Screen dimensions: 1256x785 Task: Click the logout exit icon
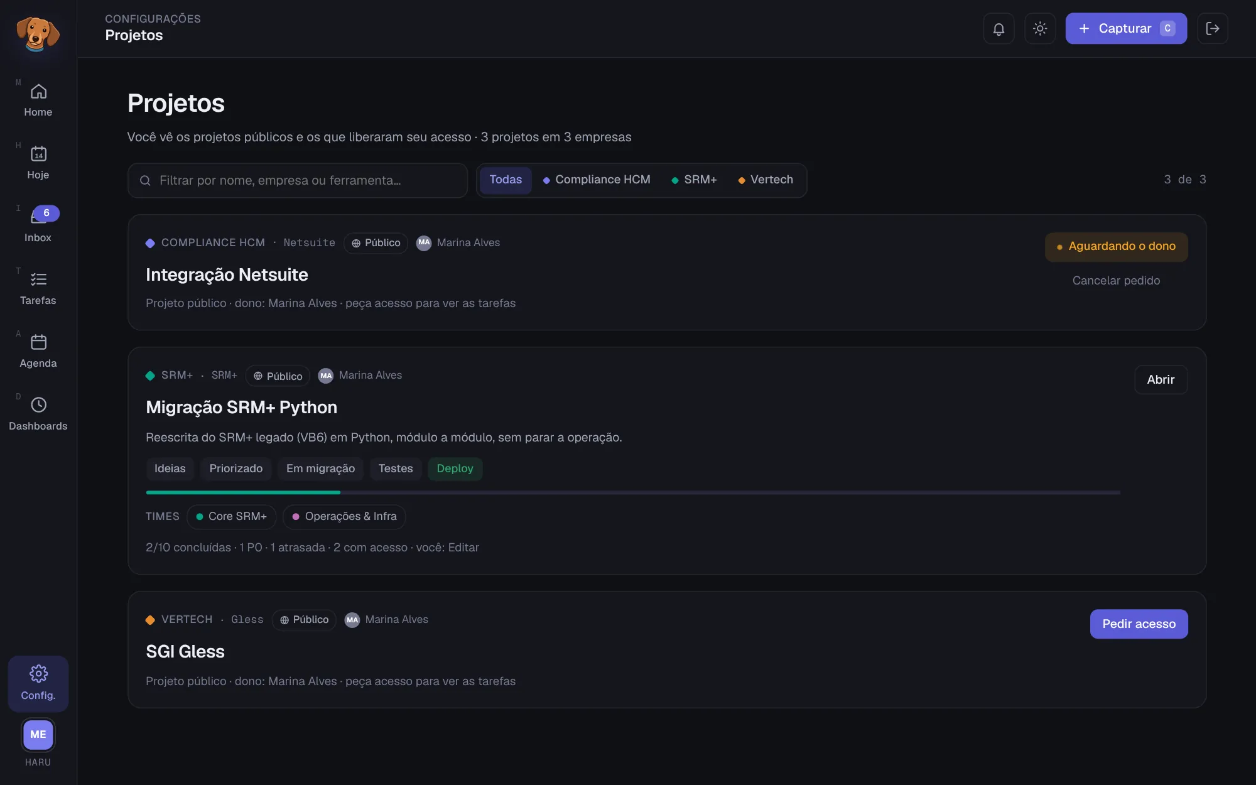pos(1213,29)
